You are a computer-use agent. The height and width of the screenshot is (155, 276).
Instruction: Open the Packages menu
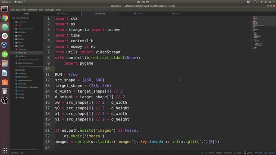(49, 9)
